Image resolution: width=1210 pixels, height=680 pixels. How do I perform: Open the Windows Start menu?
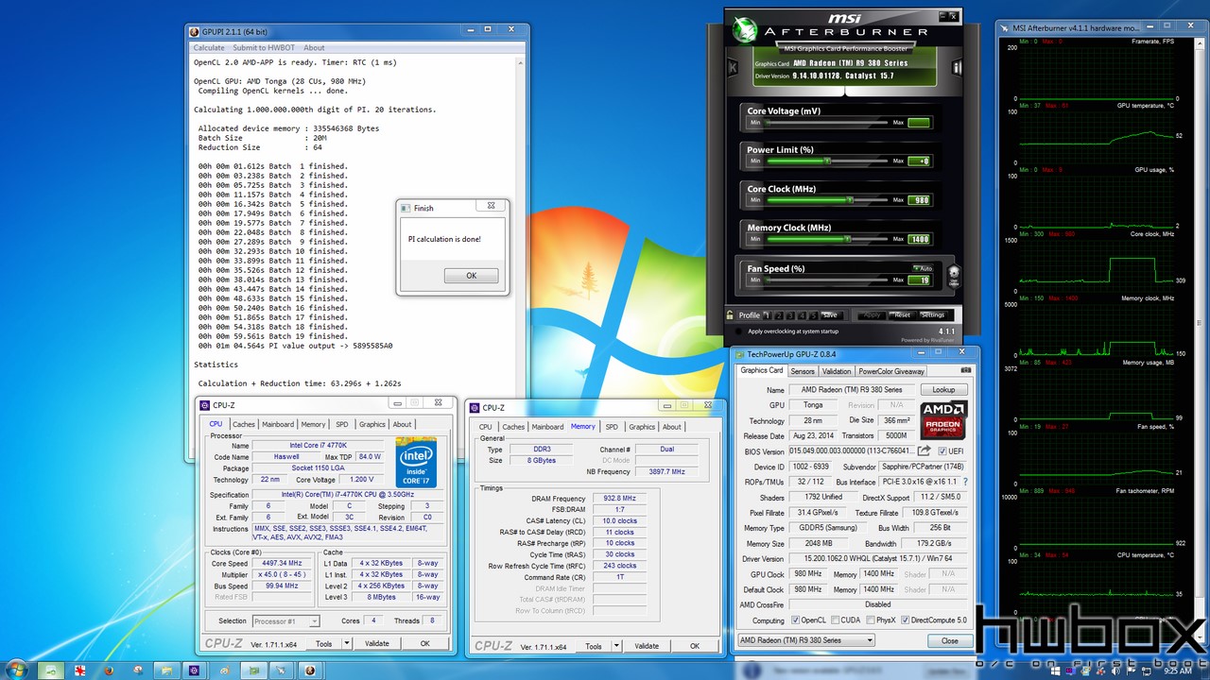pos(16,671)
